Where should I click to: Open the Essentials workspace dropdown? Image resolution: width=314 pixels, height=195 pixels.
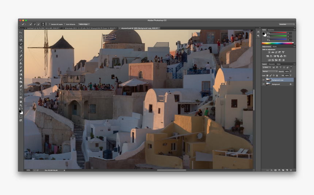286,24
